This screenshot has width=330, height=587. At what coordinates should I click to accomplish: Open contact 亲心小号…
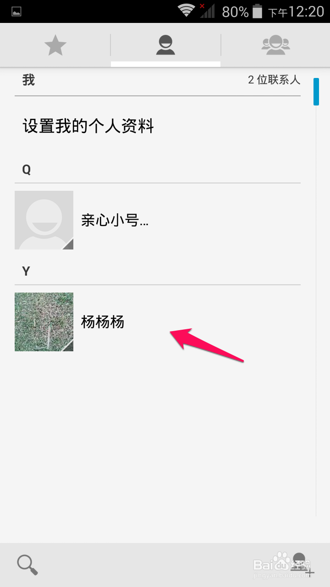pos(158,220)
